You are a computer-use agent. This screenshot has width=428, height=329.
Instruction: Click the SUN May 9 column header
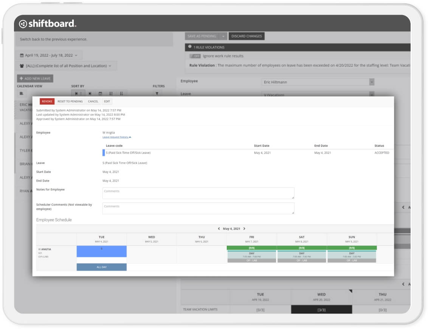(352, 239)
